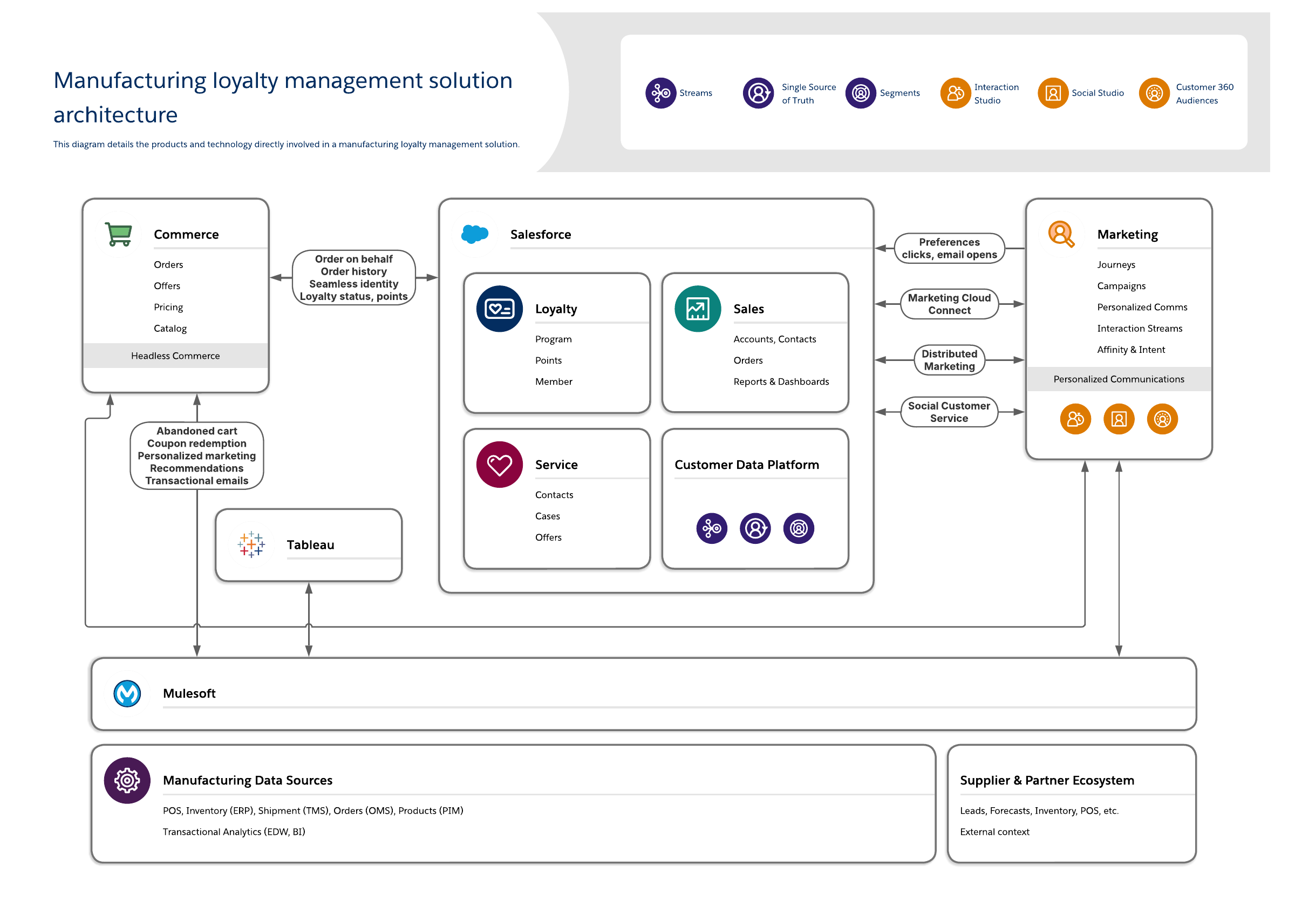Click the Salesforce cloud logo icon

pyautogui.click(x=474, y=234)
